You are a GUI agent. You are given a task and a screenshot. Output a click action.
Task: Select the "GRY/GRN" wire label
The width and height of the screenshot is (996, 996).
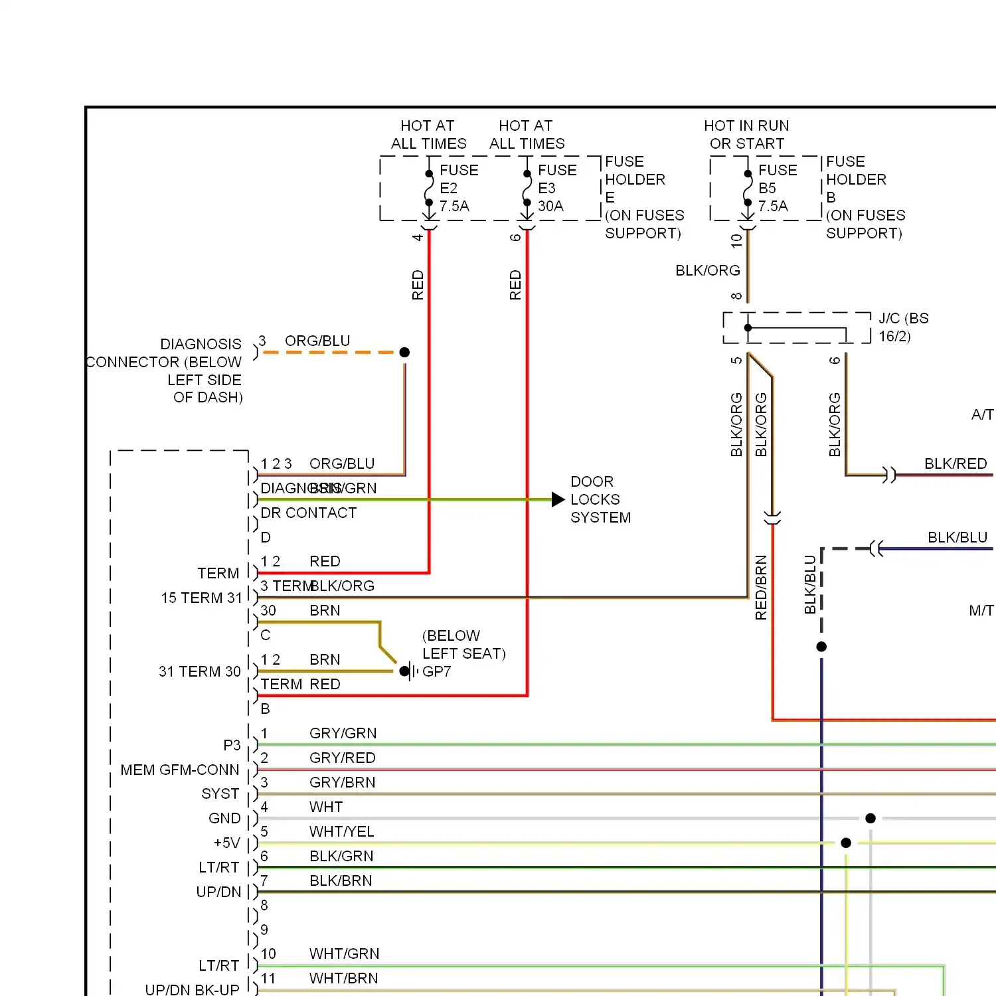tap(343, 733)
